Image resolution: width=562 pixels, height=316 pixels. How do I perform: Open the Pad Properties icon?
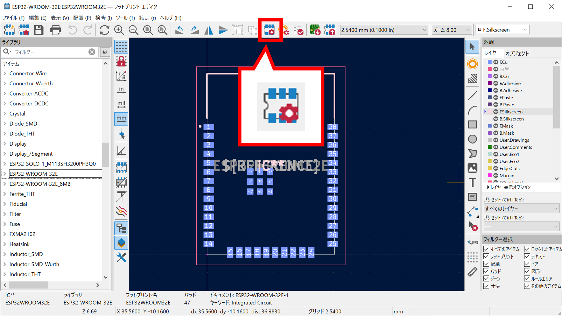click(x=284, y=30)
